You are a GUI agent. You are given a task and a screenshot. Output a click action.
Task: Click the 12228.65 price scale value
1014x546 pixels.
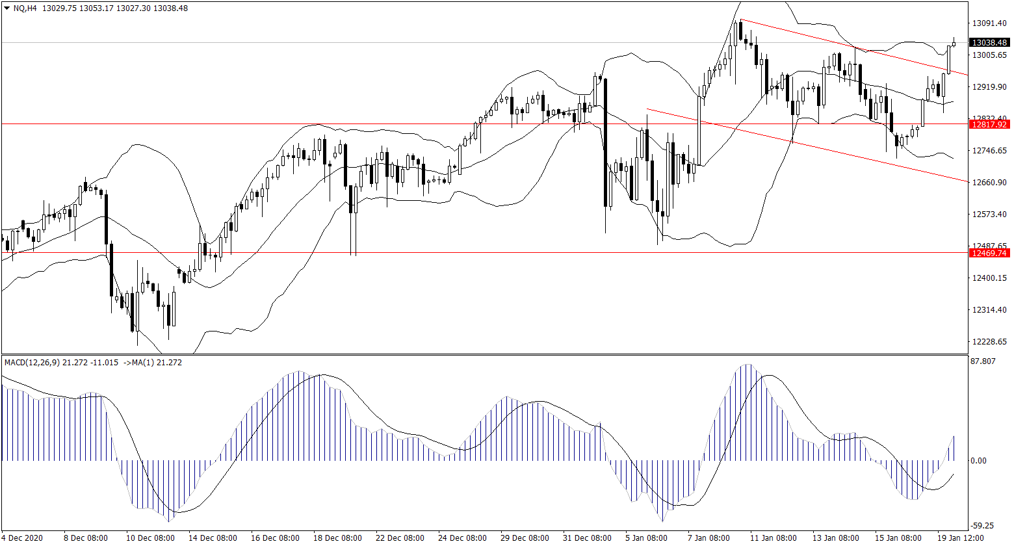[988, 342]
